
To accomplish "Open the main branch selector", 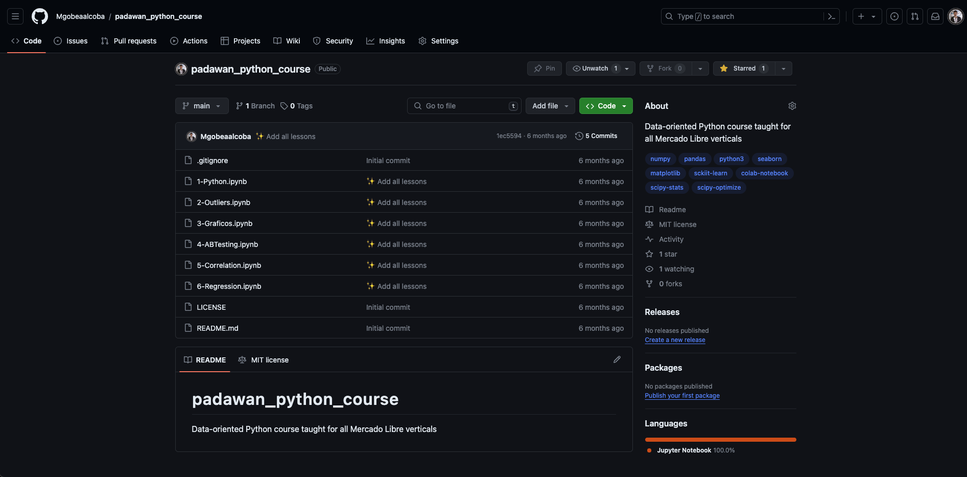I will pos(202,106).
